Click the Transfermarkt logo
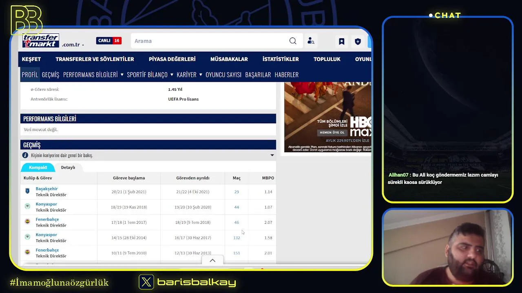Screen dimensions: 522x293 tap(41, 41)
